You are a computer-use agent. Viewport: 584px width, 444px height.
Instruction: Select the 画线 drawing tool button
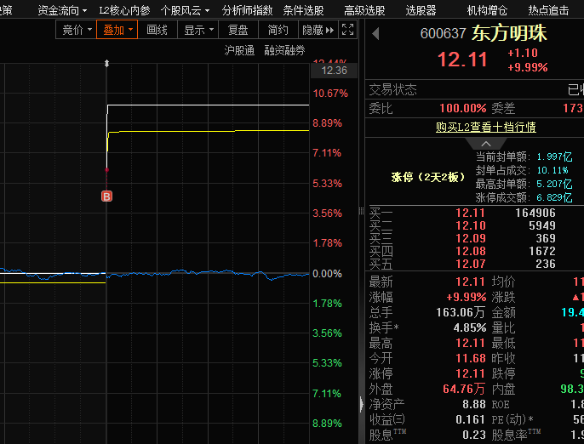157,30
